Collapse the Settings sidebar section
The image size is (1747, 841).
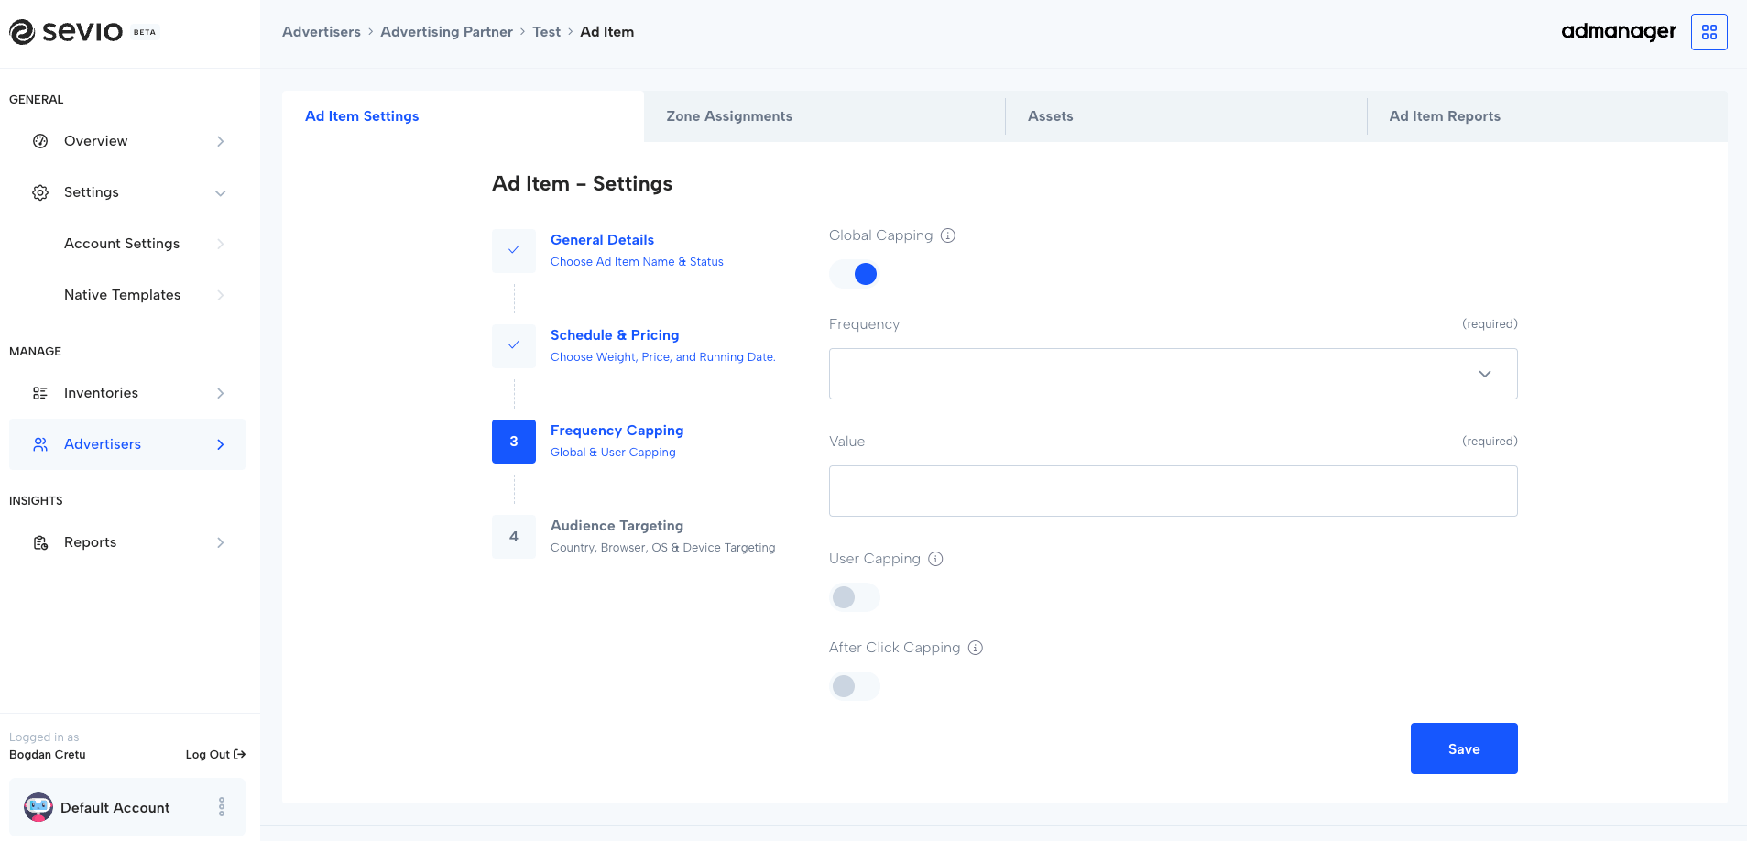[220, 192]
